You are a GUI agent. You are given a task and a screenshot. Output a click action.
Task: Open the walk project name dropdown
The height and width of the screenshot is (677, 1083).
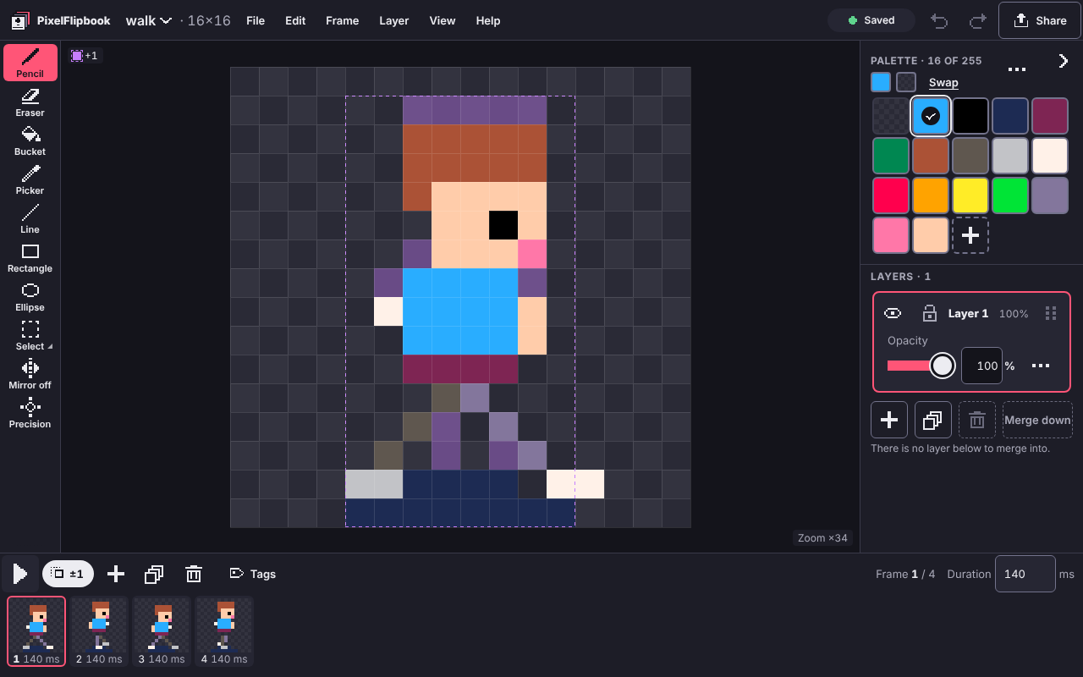pos(149,20)
